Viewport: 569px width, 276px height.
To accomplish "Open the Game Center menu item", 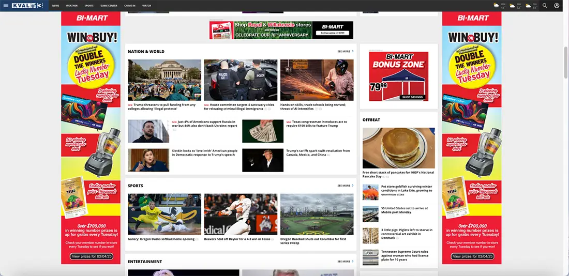I will pos(109,6).
